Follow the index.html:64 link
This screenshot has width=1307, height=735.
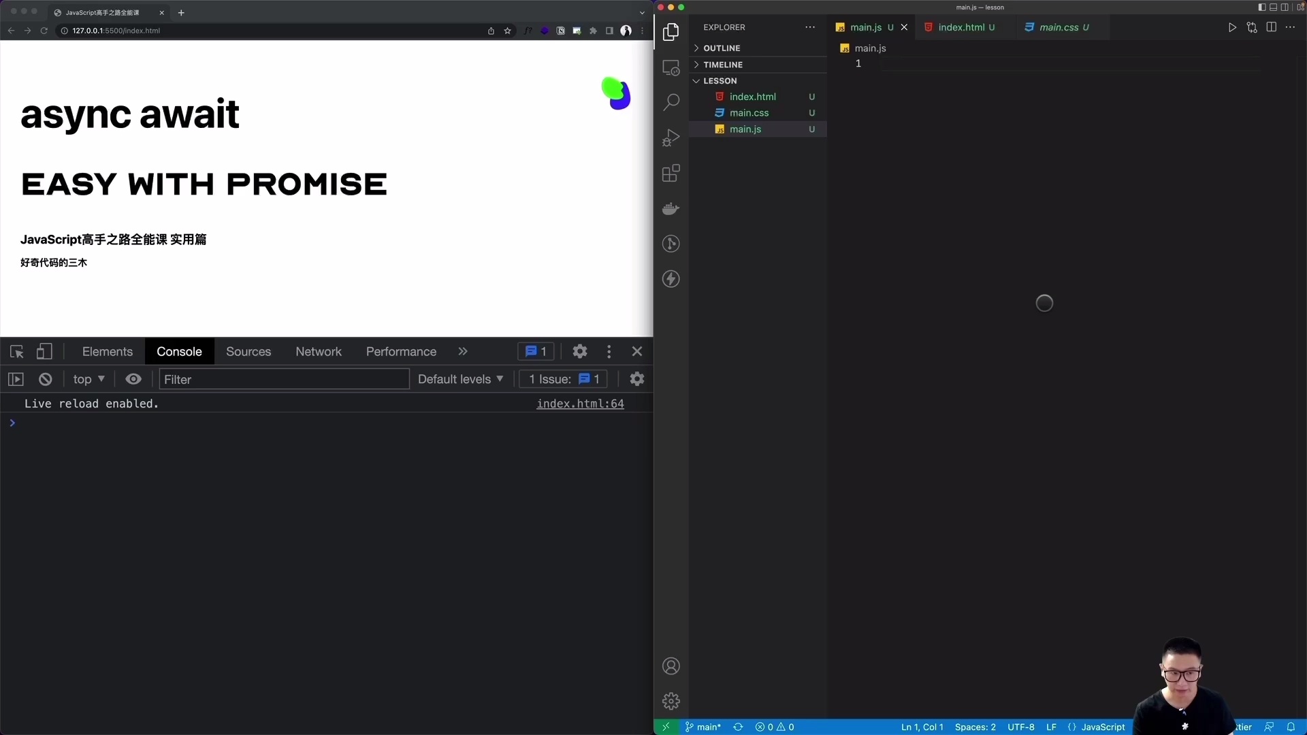click(580, 404)
